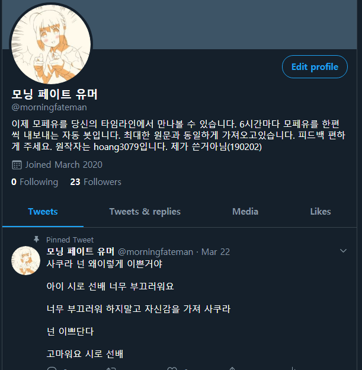The image size is (362, 370).
Task: Click the pin icon next to Pinned Tweet
Action: (36, 240)
